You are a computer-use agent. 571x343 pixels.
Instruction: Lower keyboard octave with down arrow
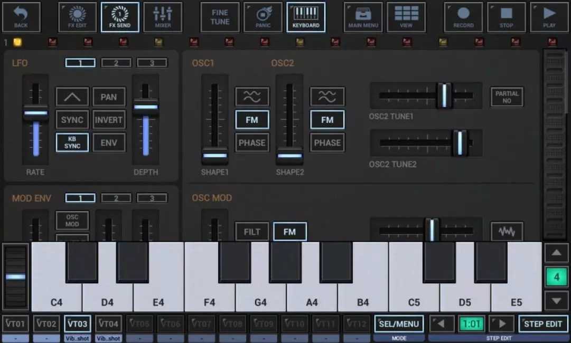tap(556, 301)
